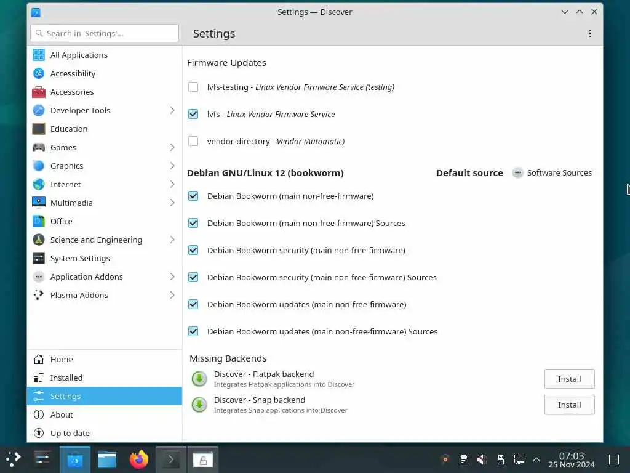This screenshot has width=630, height=473.
Task: Click the Flatpak backend download icon
Action: click(x=199, y=379)
